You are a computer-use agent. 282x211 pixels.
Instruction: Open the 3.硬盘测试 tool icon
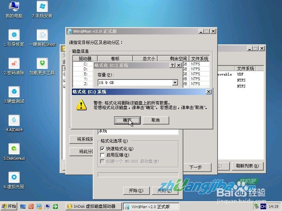pos(14,95)
